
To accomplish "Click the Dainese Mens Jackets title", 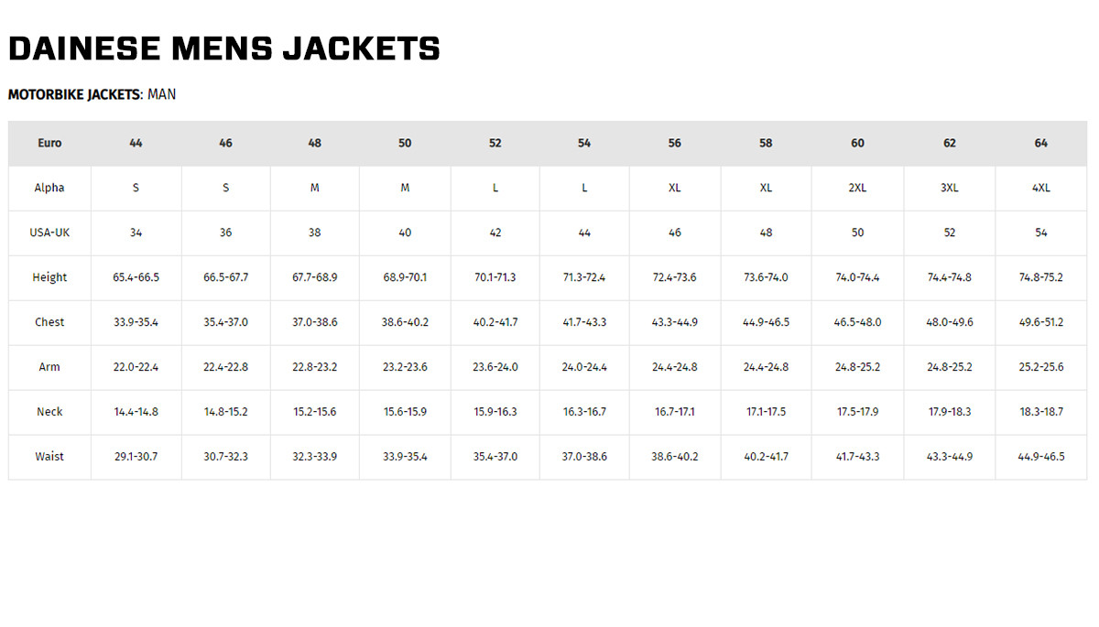I will coord(224,49).
